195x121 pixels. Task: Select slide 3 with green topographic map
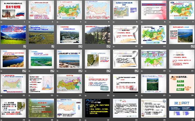(68, 10)
